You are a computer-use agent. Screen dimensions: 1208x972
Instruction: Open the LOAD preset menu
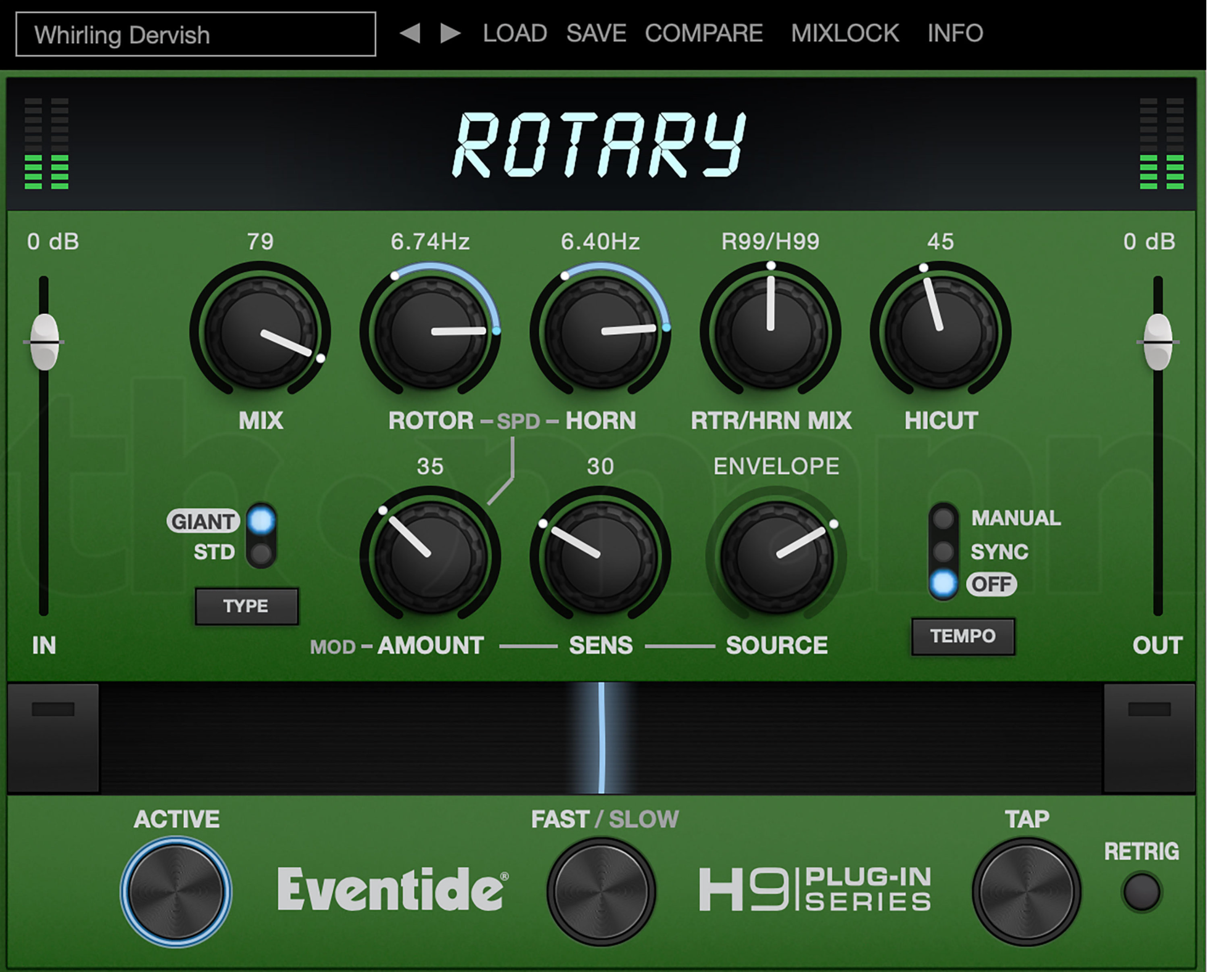515,33
